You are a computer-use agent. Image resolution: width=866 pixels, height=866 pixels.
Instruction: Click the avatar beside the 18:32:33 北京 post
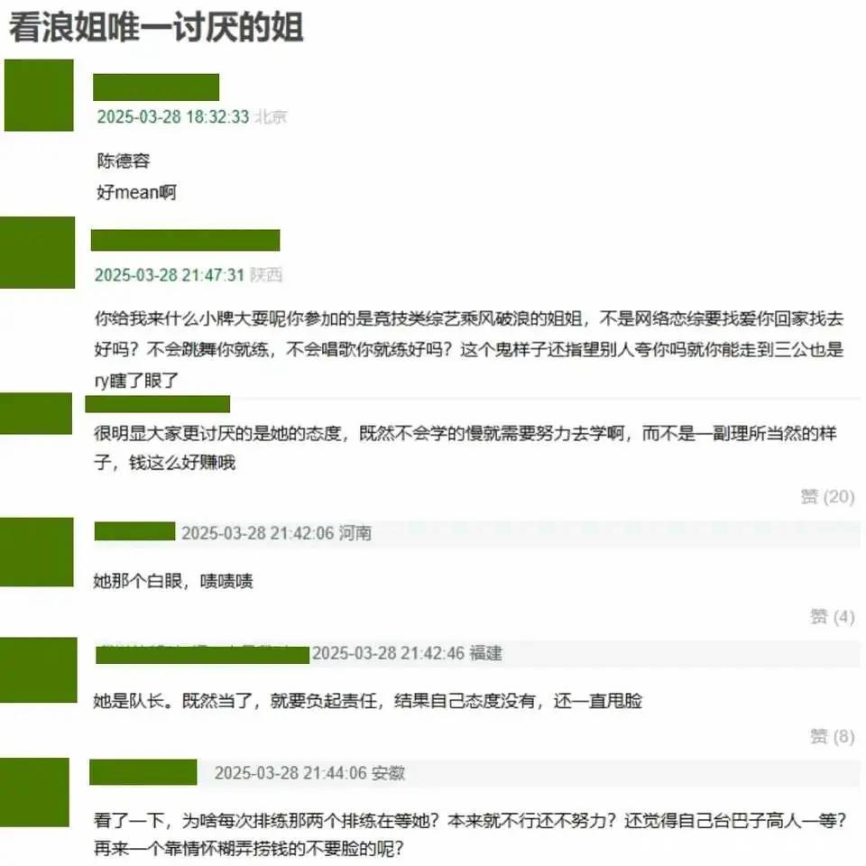tap(39, 95)
